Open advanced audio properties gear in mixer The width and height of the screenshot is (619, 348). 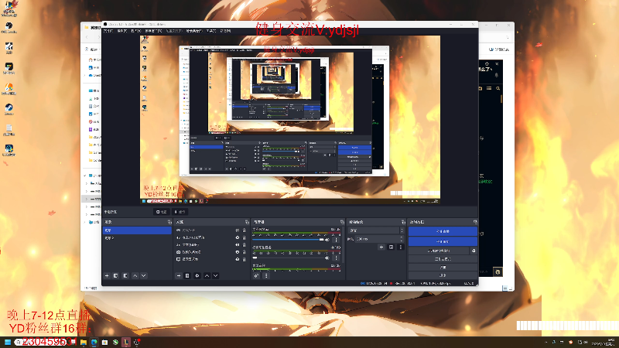[x=257, y=276]
